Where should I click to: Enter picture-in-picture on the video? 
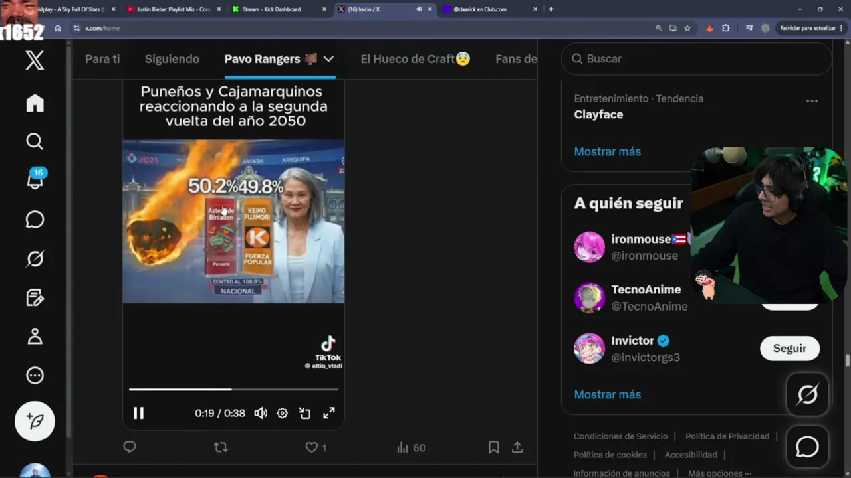(305, 413)
